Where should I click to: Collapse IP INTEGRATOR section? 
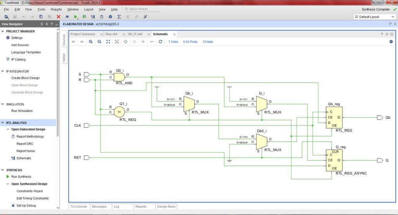coord(3,71)
